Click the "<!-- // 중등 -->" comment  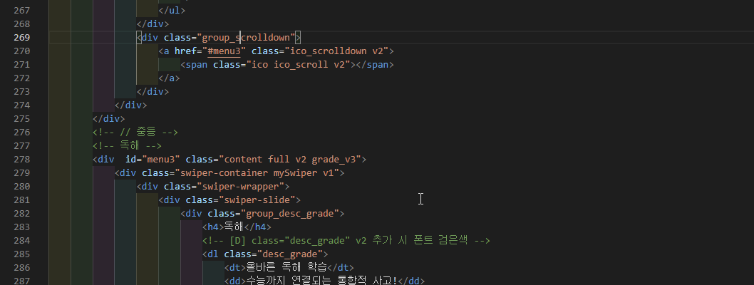135,132
